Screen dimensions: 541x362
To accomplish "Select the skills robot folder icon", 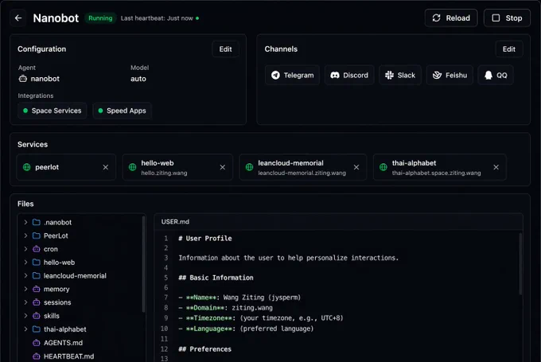I will [37, 316].
